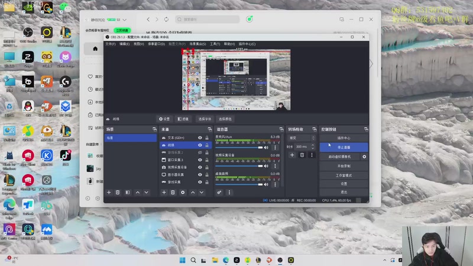The image size is (473, 266).
Task: Open advanced audio properties gear in 混音器 dock
Action: (219, 193)
